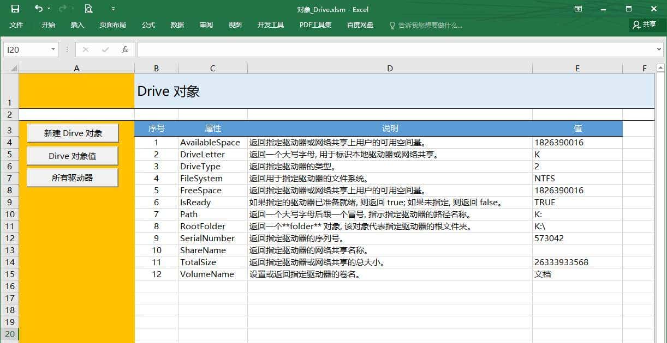
Task: Click the Insert Function fx icon
Action: pyautogui.click(x=124, y=49)
